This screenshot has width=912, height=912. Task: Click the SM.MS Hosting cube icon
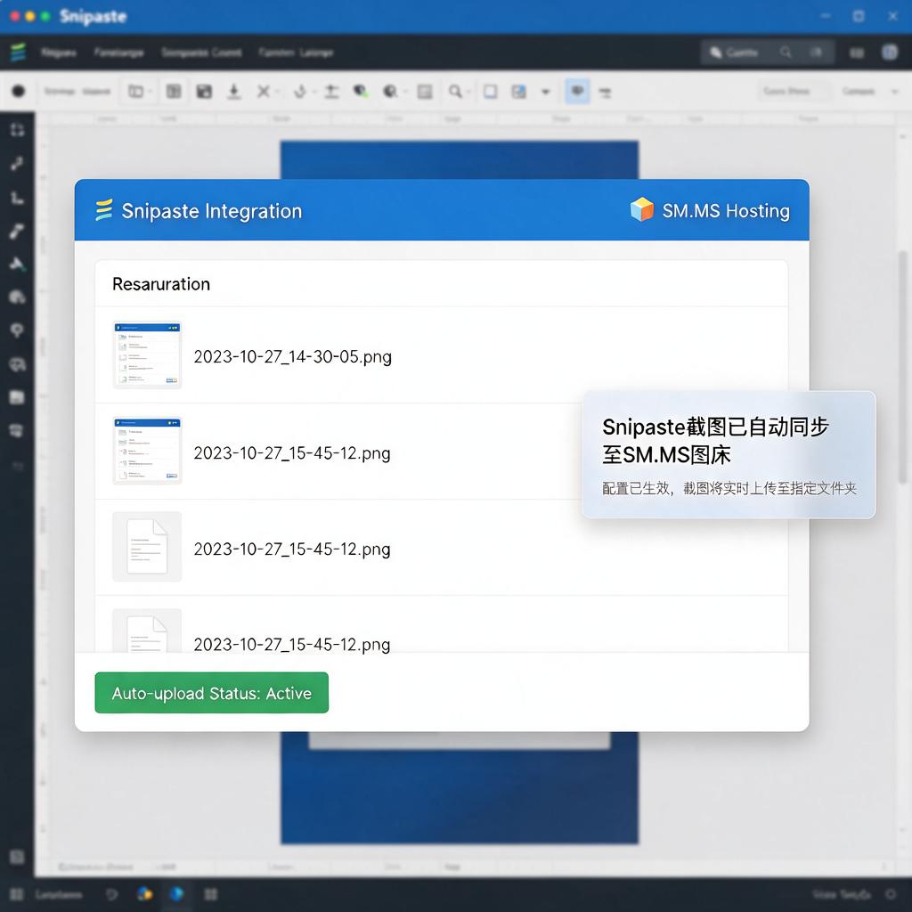coord(642,210)
